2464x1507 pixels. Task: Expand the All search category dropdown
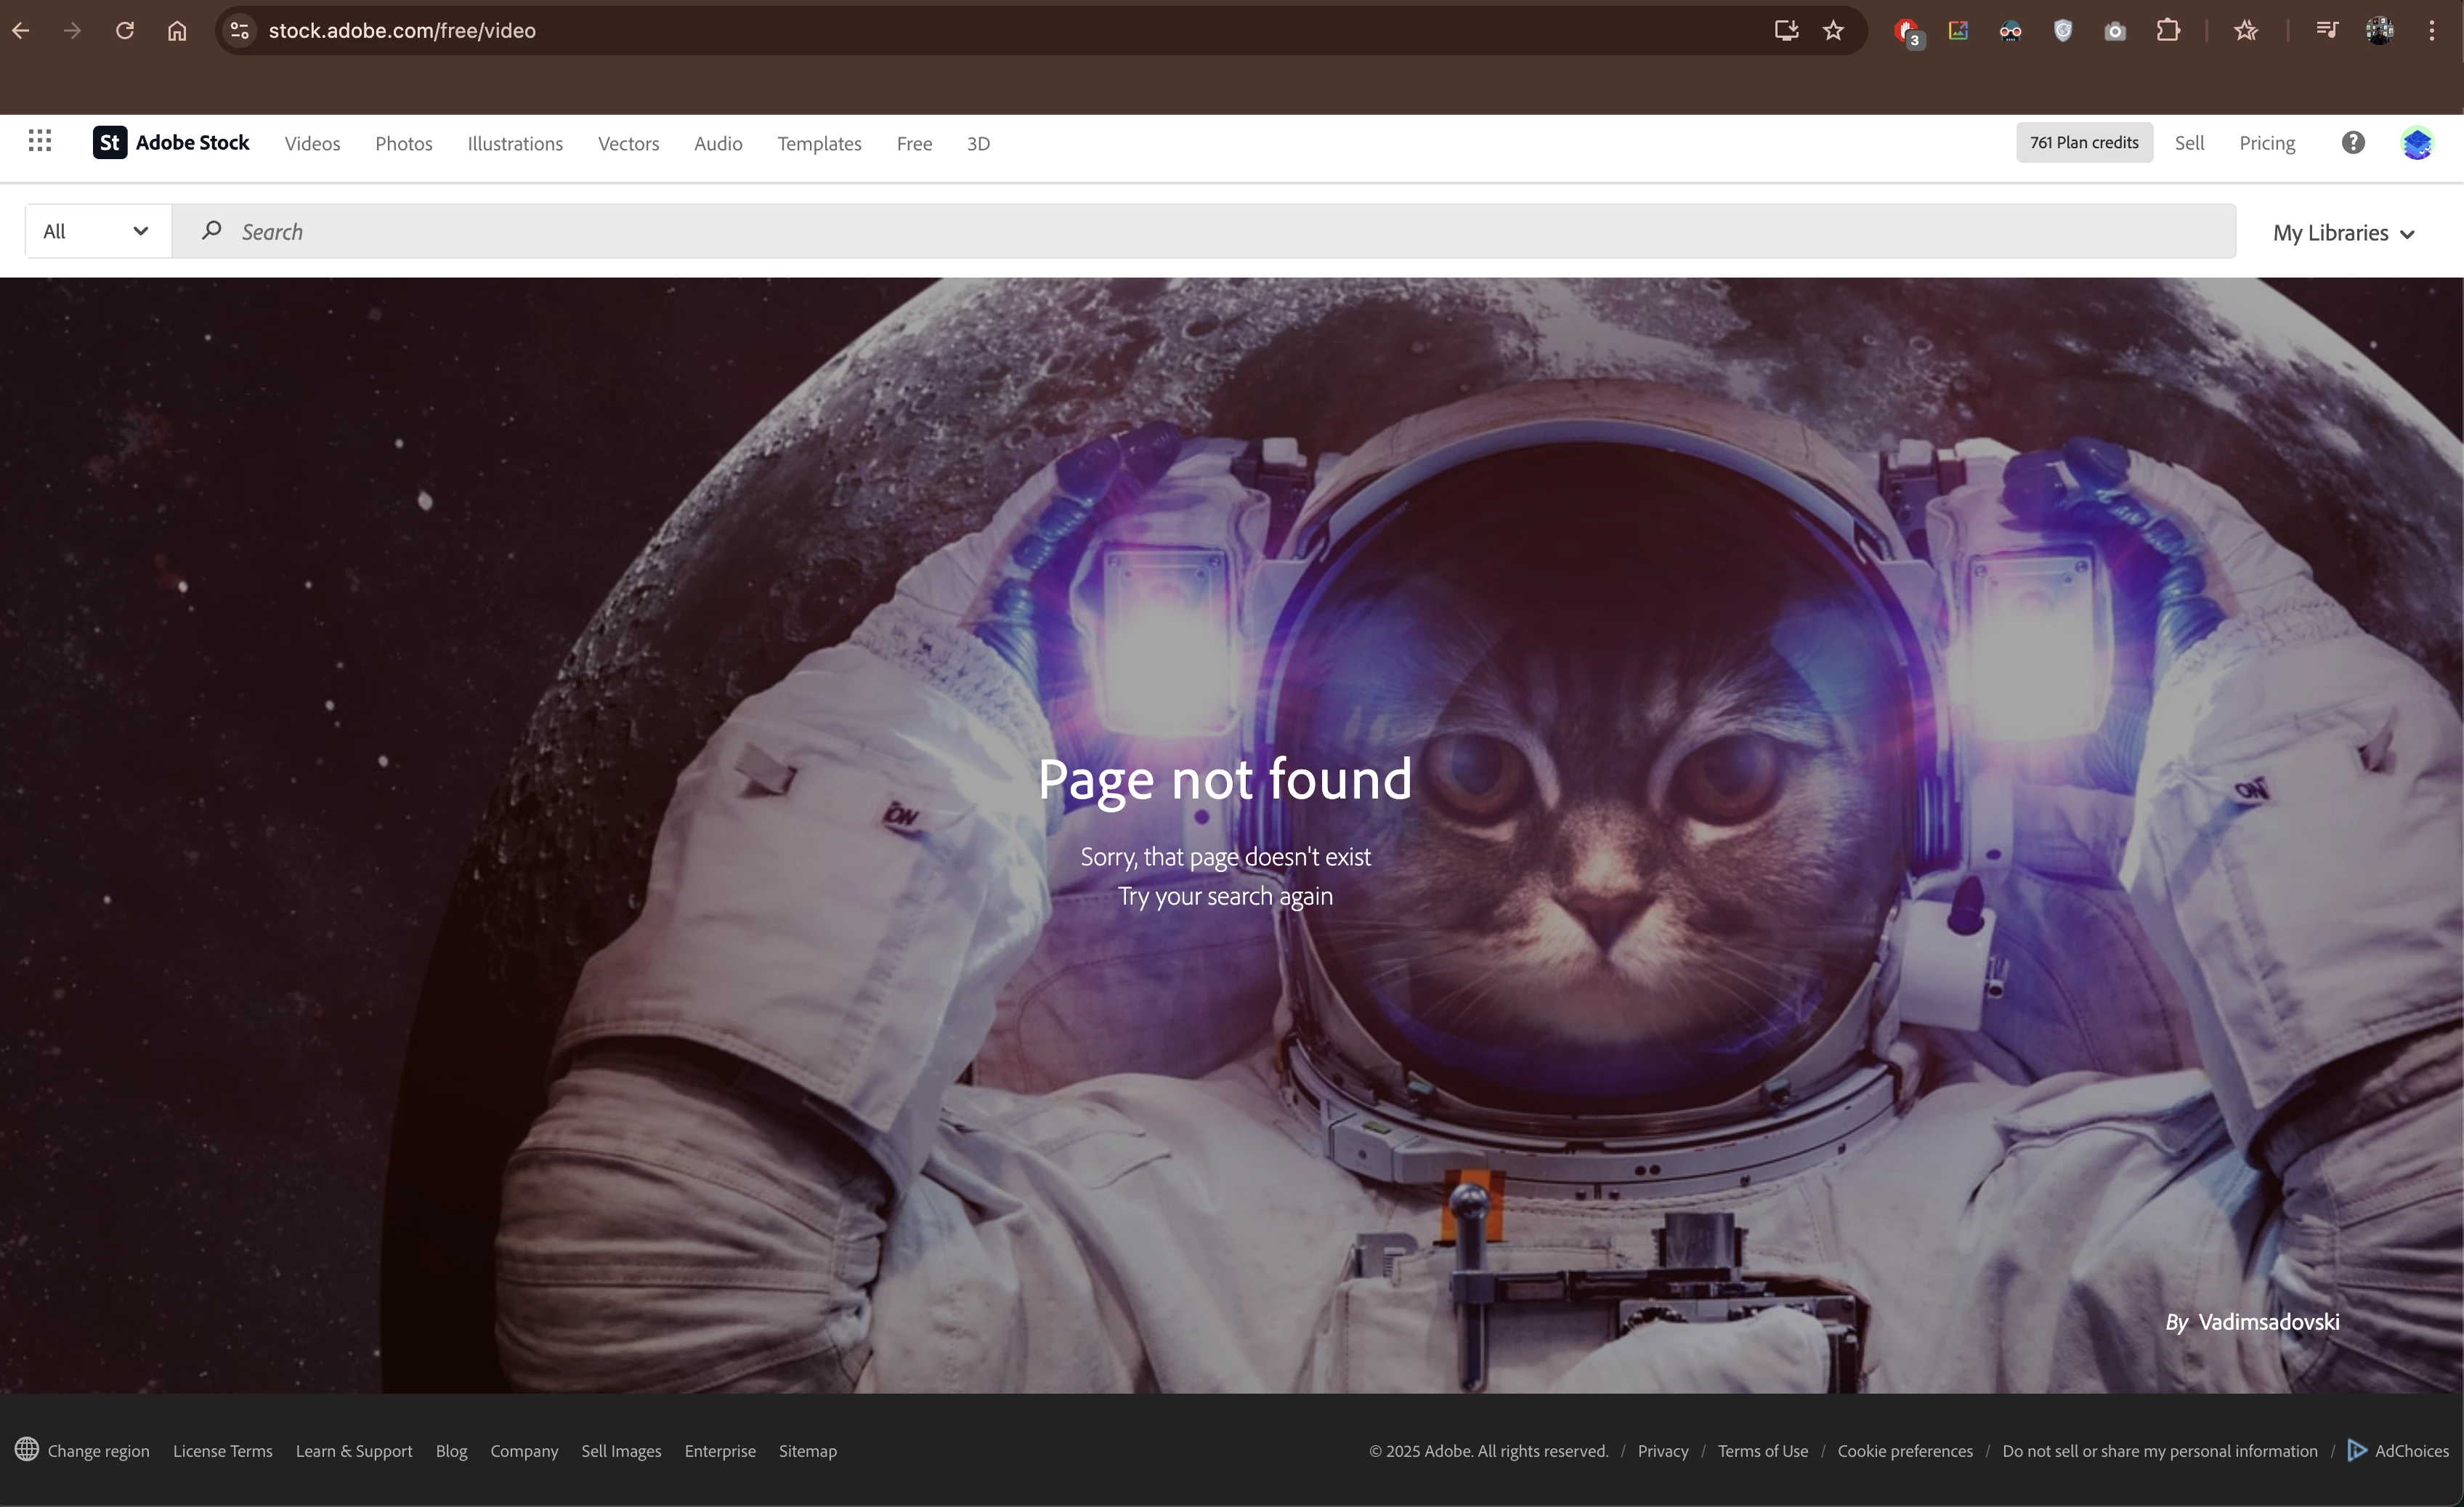97,231
